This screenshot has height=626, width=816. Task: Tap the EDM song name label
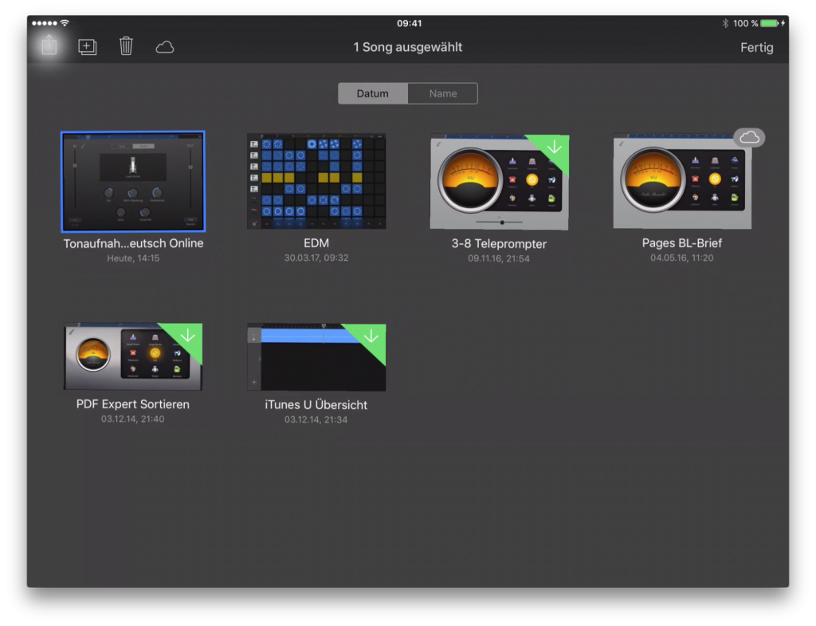(x=316, y=243)
